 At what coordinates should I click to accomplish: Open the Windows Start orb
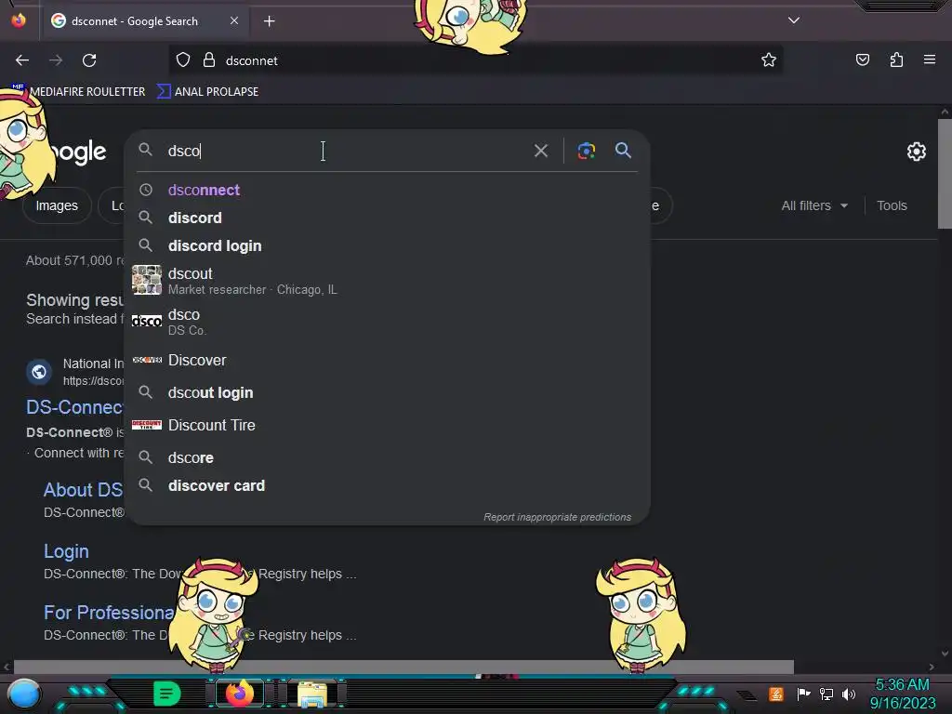[23, 694]
